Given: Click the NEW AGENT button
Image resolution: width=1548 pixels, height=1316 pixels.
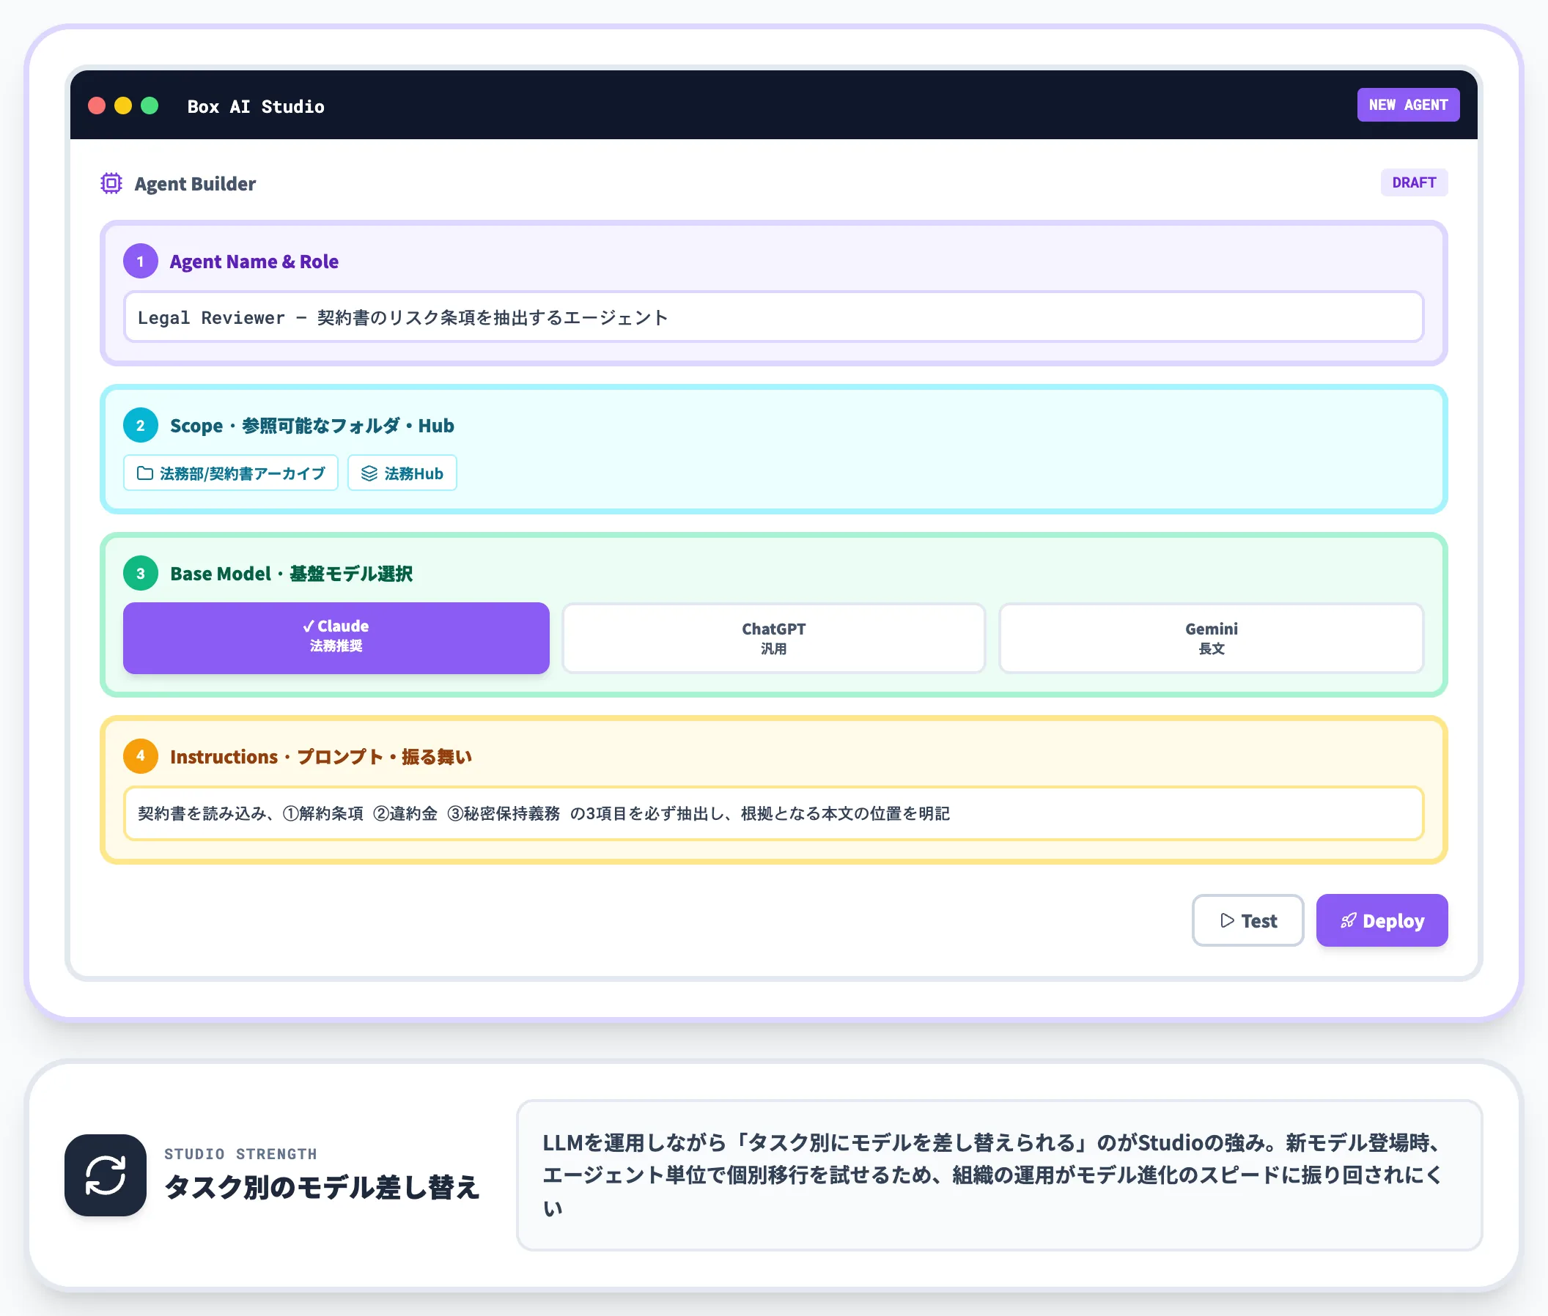Looking at the screenshot, I should pyautogui.click(x=1408, y=106).
